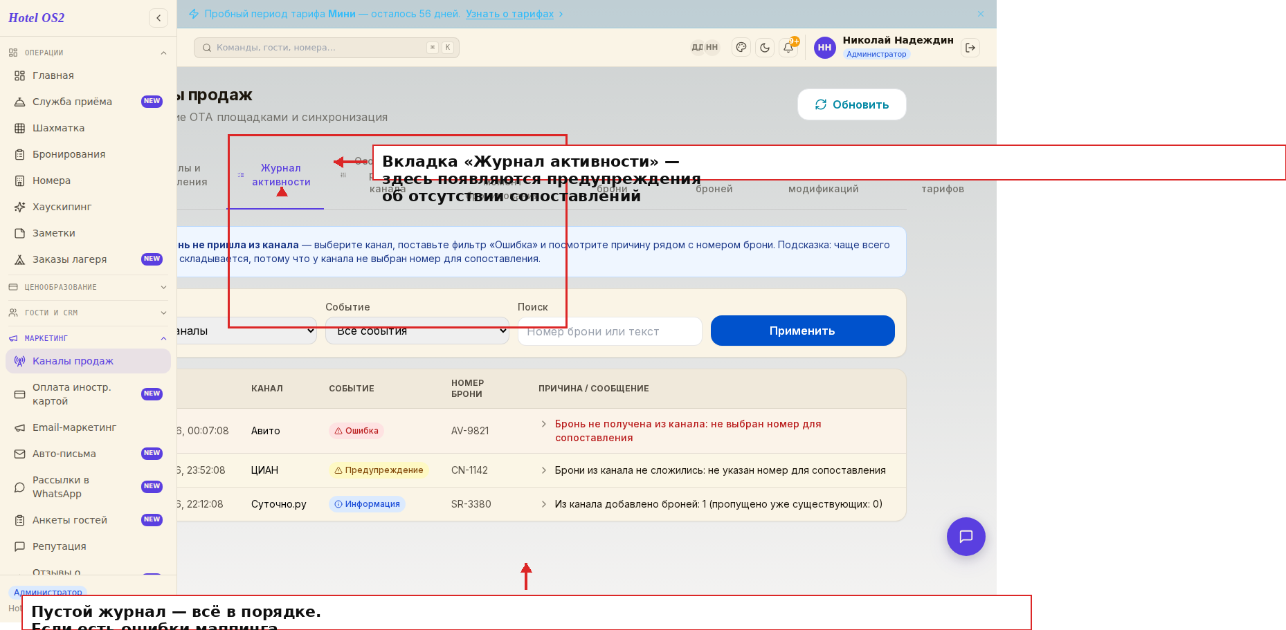The width and height of the screenshot is (1286, 630).
Task: Open Анкеты гостей in sidebar
Action: (x=88, y=520)
